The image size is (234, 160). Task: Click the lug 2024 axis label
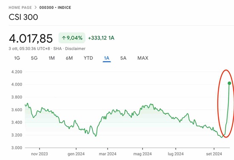175,154
